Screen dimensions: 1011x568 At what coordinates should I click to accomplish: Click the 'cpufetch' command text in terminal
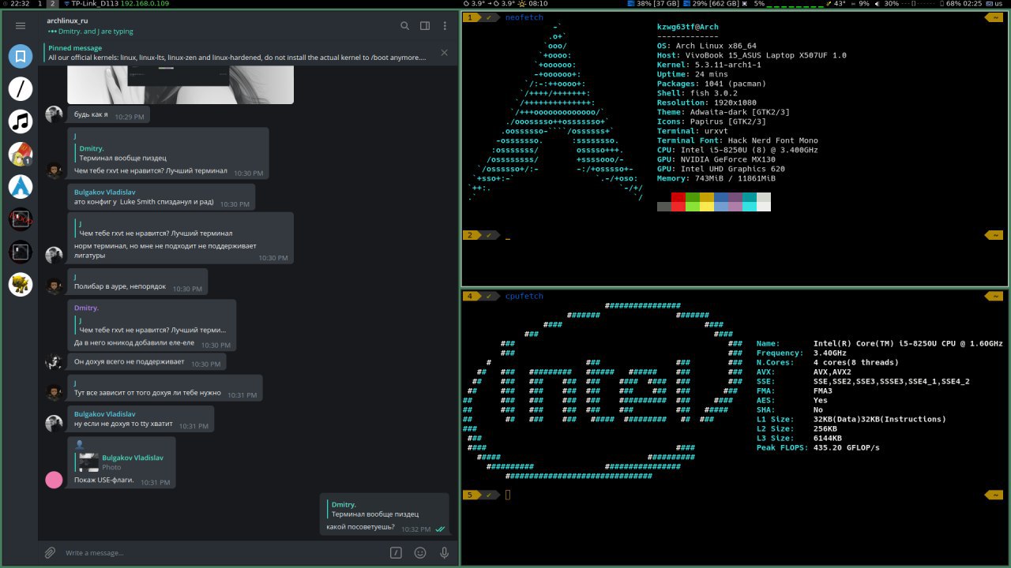pyautogui.click(x=524, y=297)
